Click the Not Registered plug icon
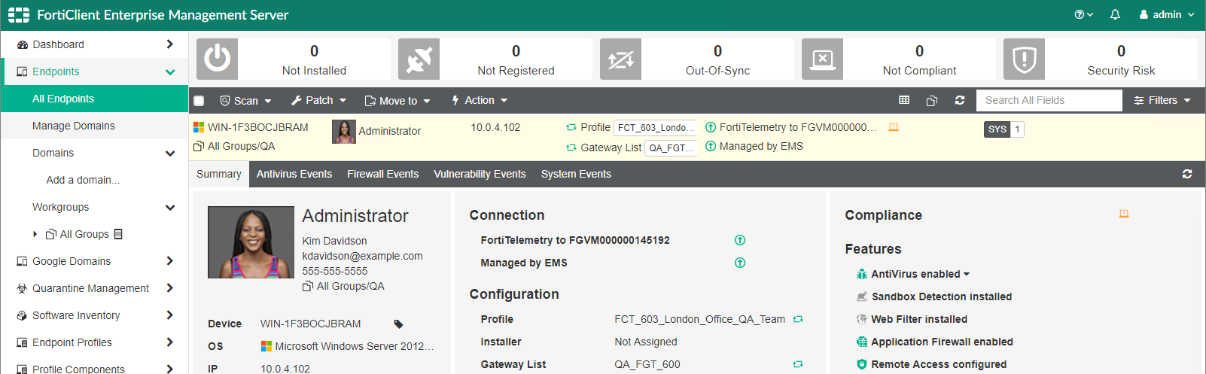This screenshot has height=374, width=1206. [419, 59]
